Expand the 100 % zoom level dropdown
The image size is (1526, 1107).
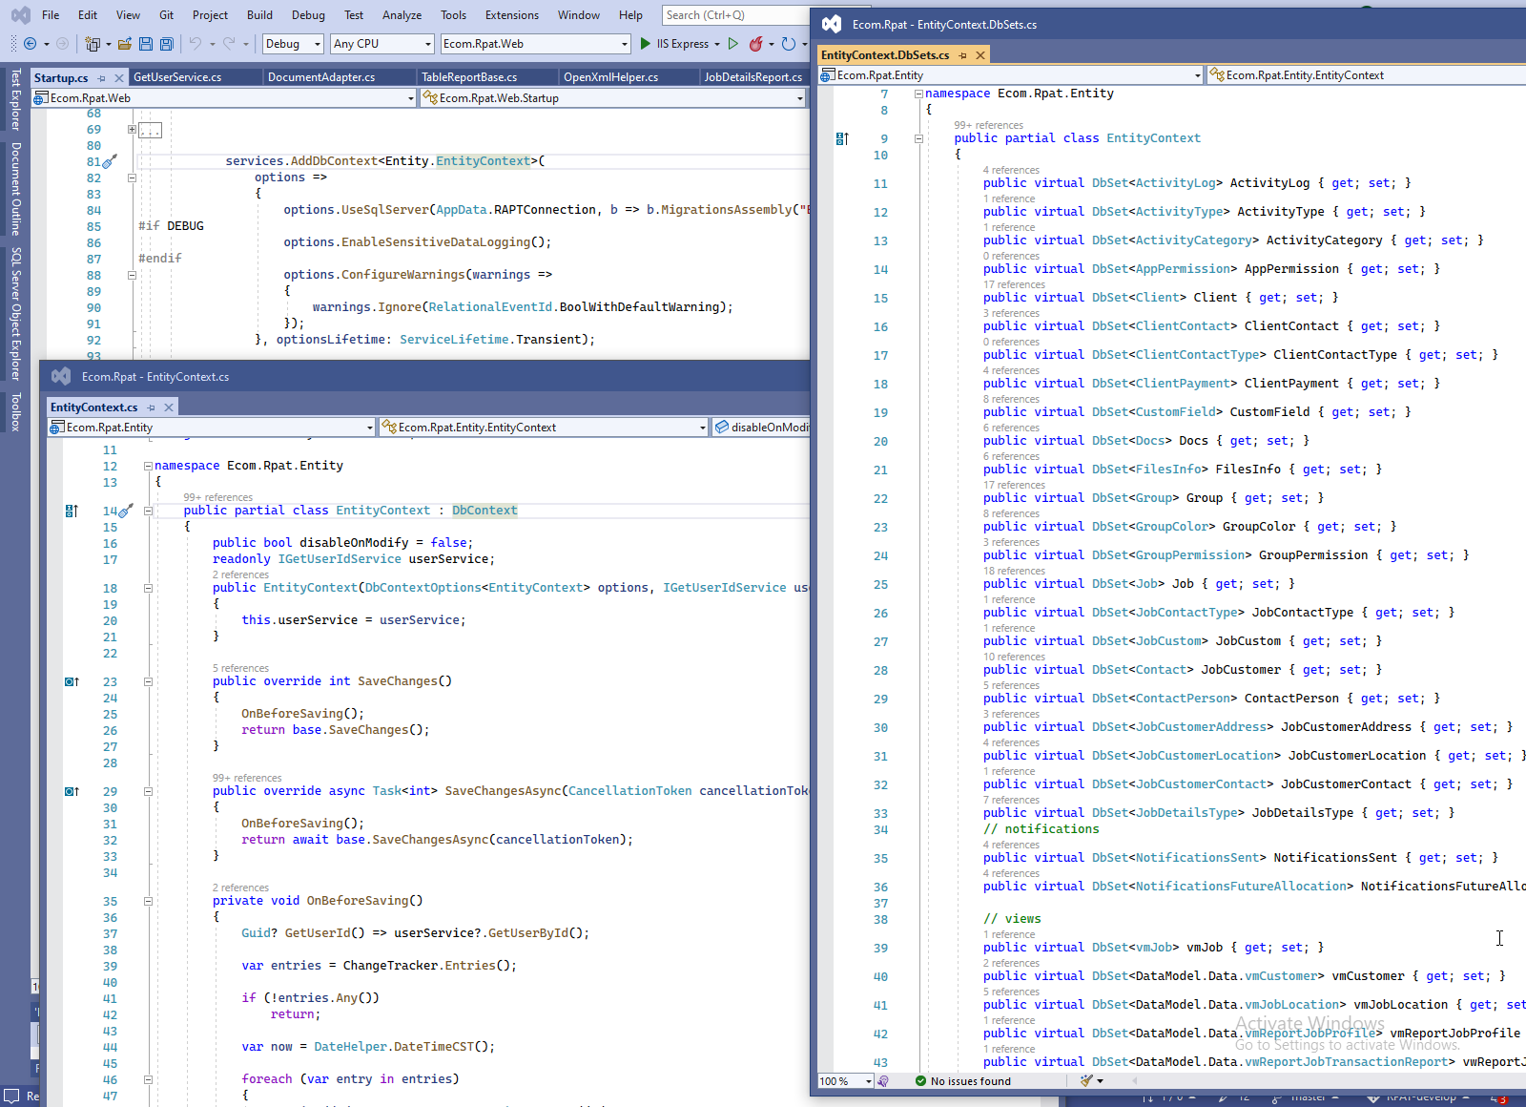pyautogui.click(x=868, y=1081)
